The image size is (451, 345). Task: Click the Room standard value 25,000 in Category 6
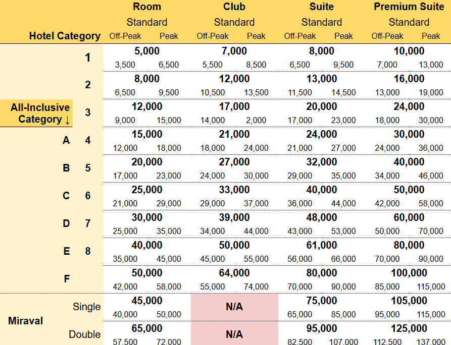pyautogui.click(x=147, y=190)
